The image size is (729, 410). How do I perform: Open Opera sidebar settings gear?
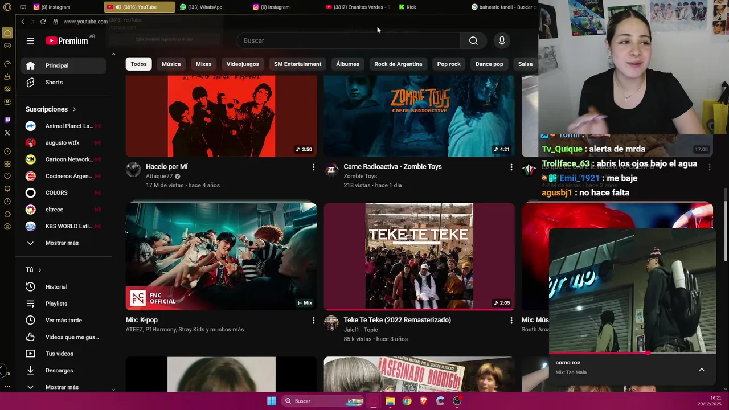pyautogui.click(x=7, y=227)
